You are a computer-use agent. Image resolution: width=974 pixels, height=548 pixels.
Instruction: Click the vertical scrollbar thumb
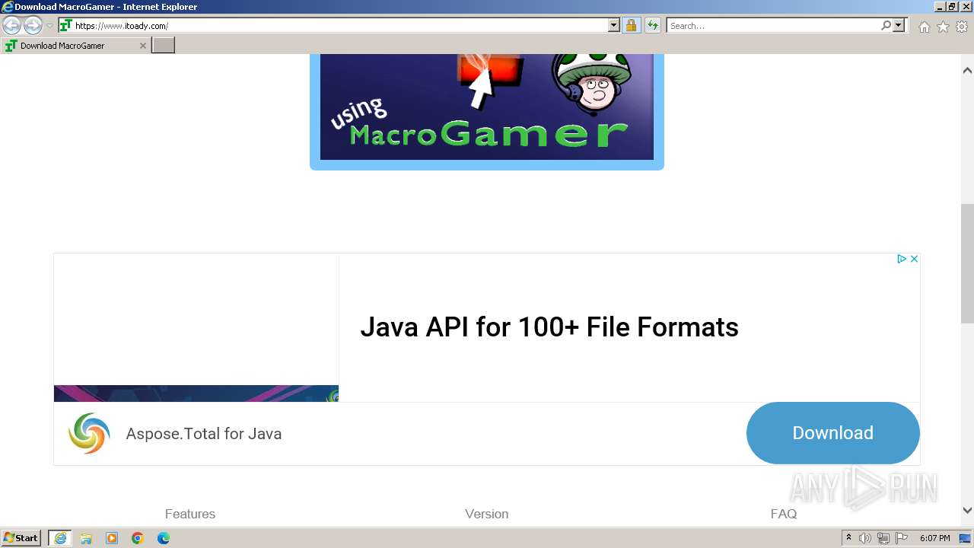coord(967,263)
